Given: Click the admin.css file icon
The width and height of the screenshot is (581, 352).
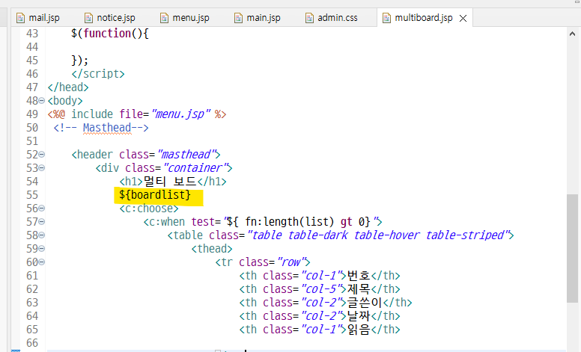Looking at the screenshot, I should click(x=309, y=18).
